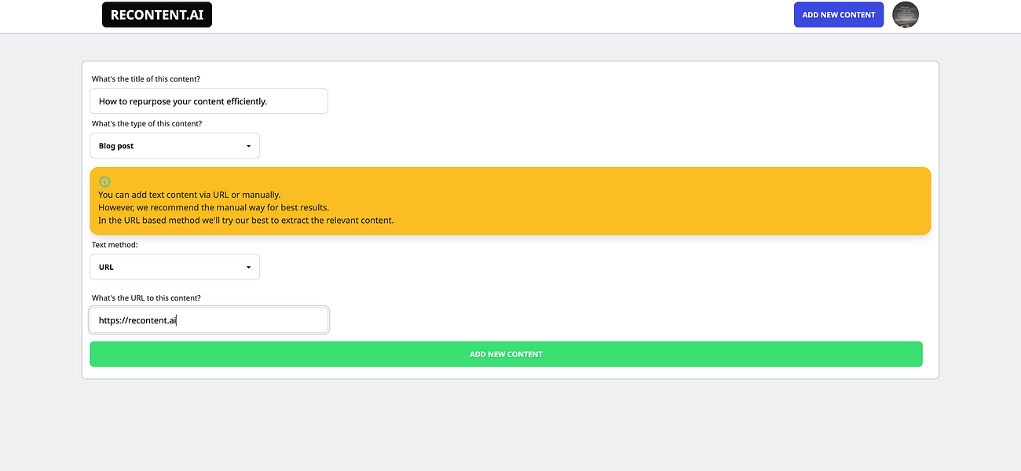Image resolution: width=1021 pixels, height=471 pixels.
Task: Click the "In the URL based method" line
Action: click(x=246, y=221)
